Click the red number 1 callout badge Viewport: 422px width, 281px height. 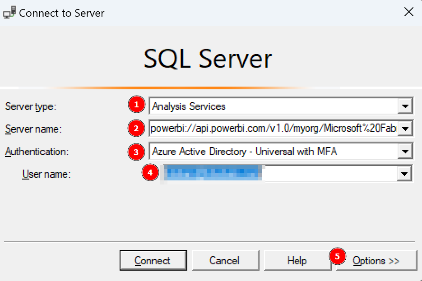pyautogui.click(x=136, y=106)
